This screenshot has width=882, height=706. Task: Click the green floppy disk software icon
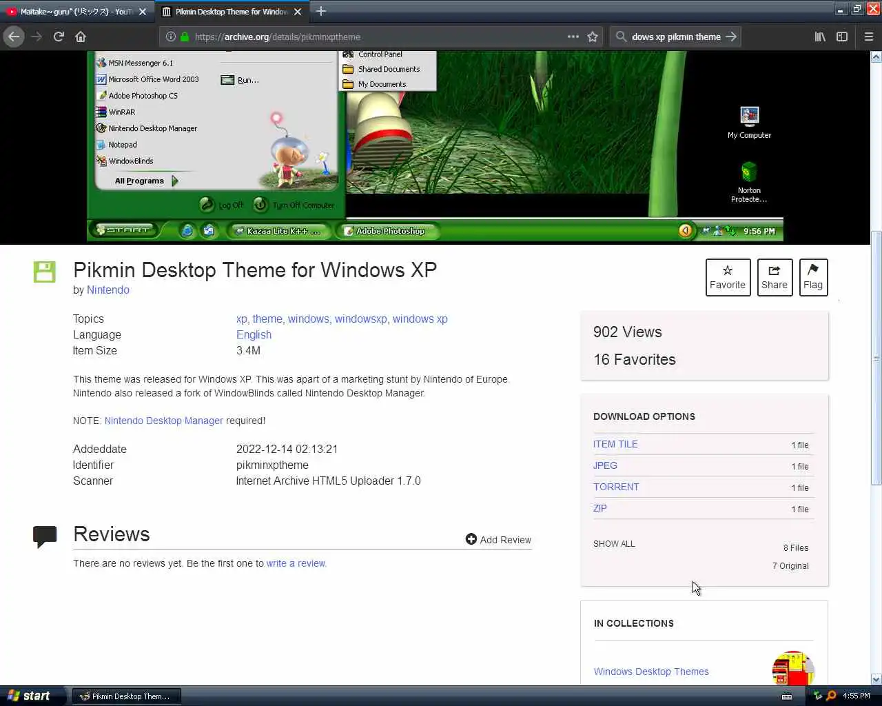pos(45,272)
